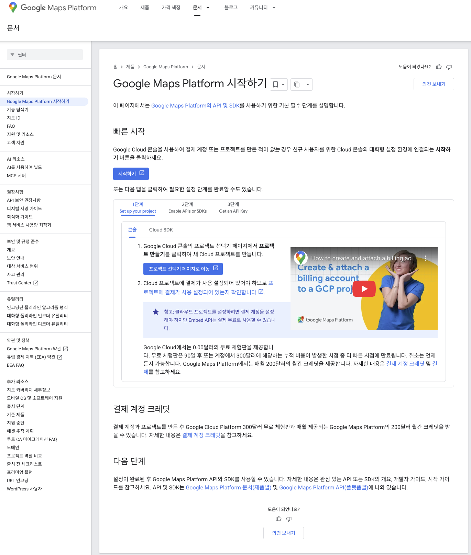This screenshot has height=555, width=471.
Task: Click the filter icon in sidebar
Action: (12, 55)
